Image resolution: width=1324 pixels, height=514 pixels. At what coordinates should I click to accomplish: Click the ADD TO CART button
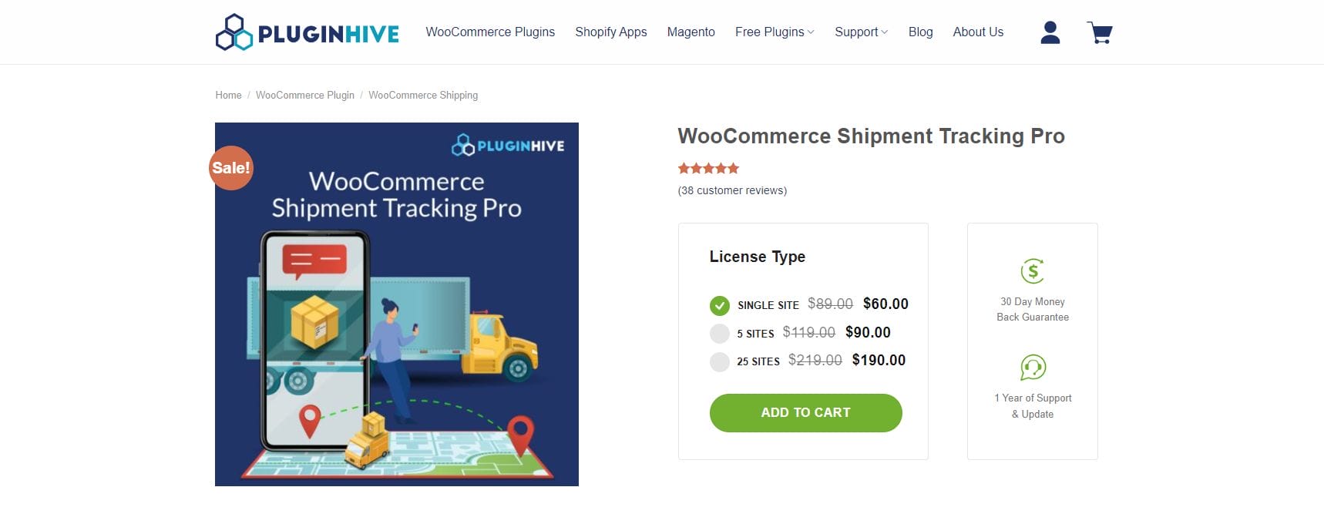coord(805,412)
